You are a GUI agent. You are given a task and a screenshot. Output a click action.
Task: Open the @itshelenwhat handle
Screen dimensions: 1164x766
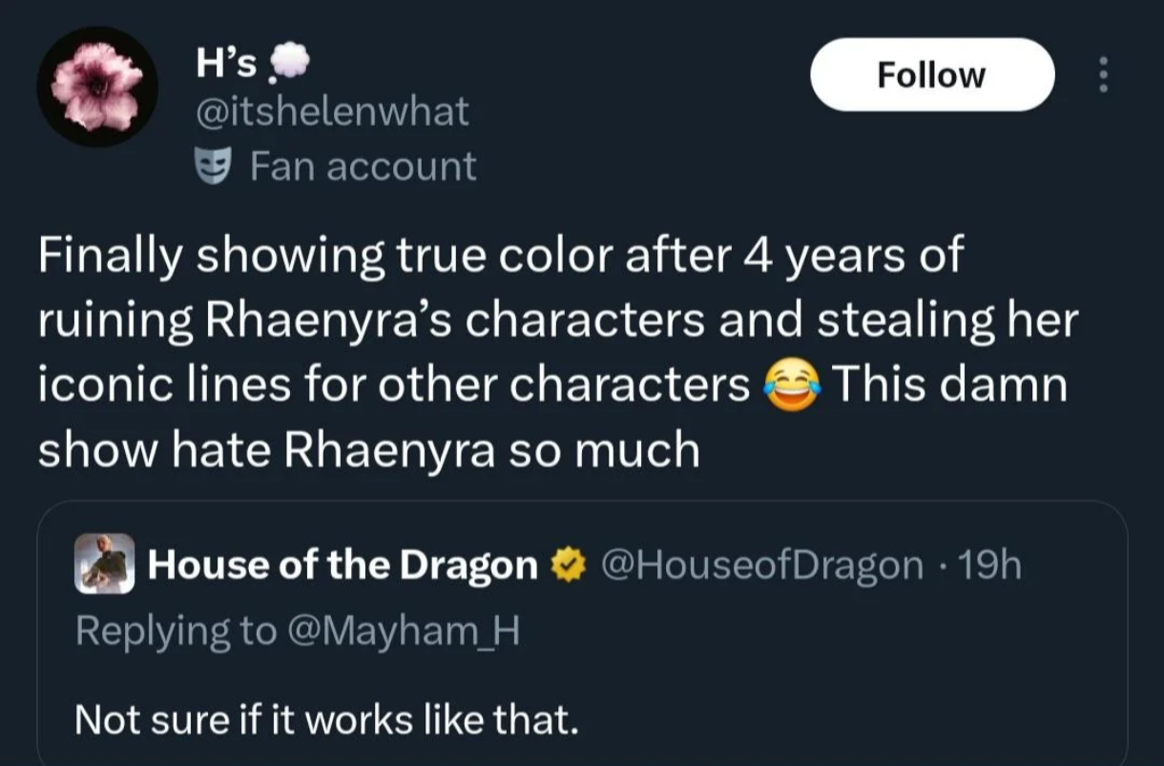[x=332, y=113]
